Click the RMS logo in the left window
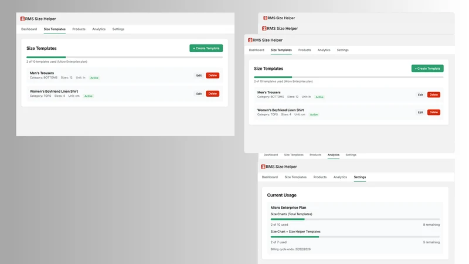 click(22, 19)
